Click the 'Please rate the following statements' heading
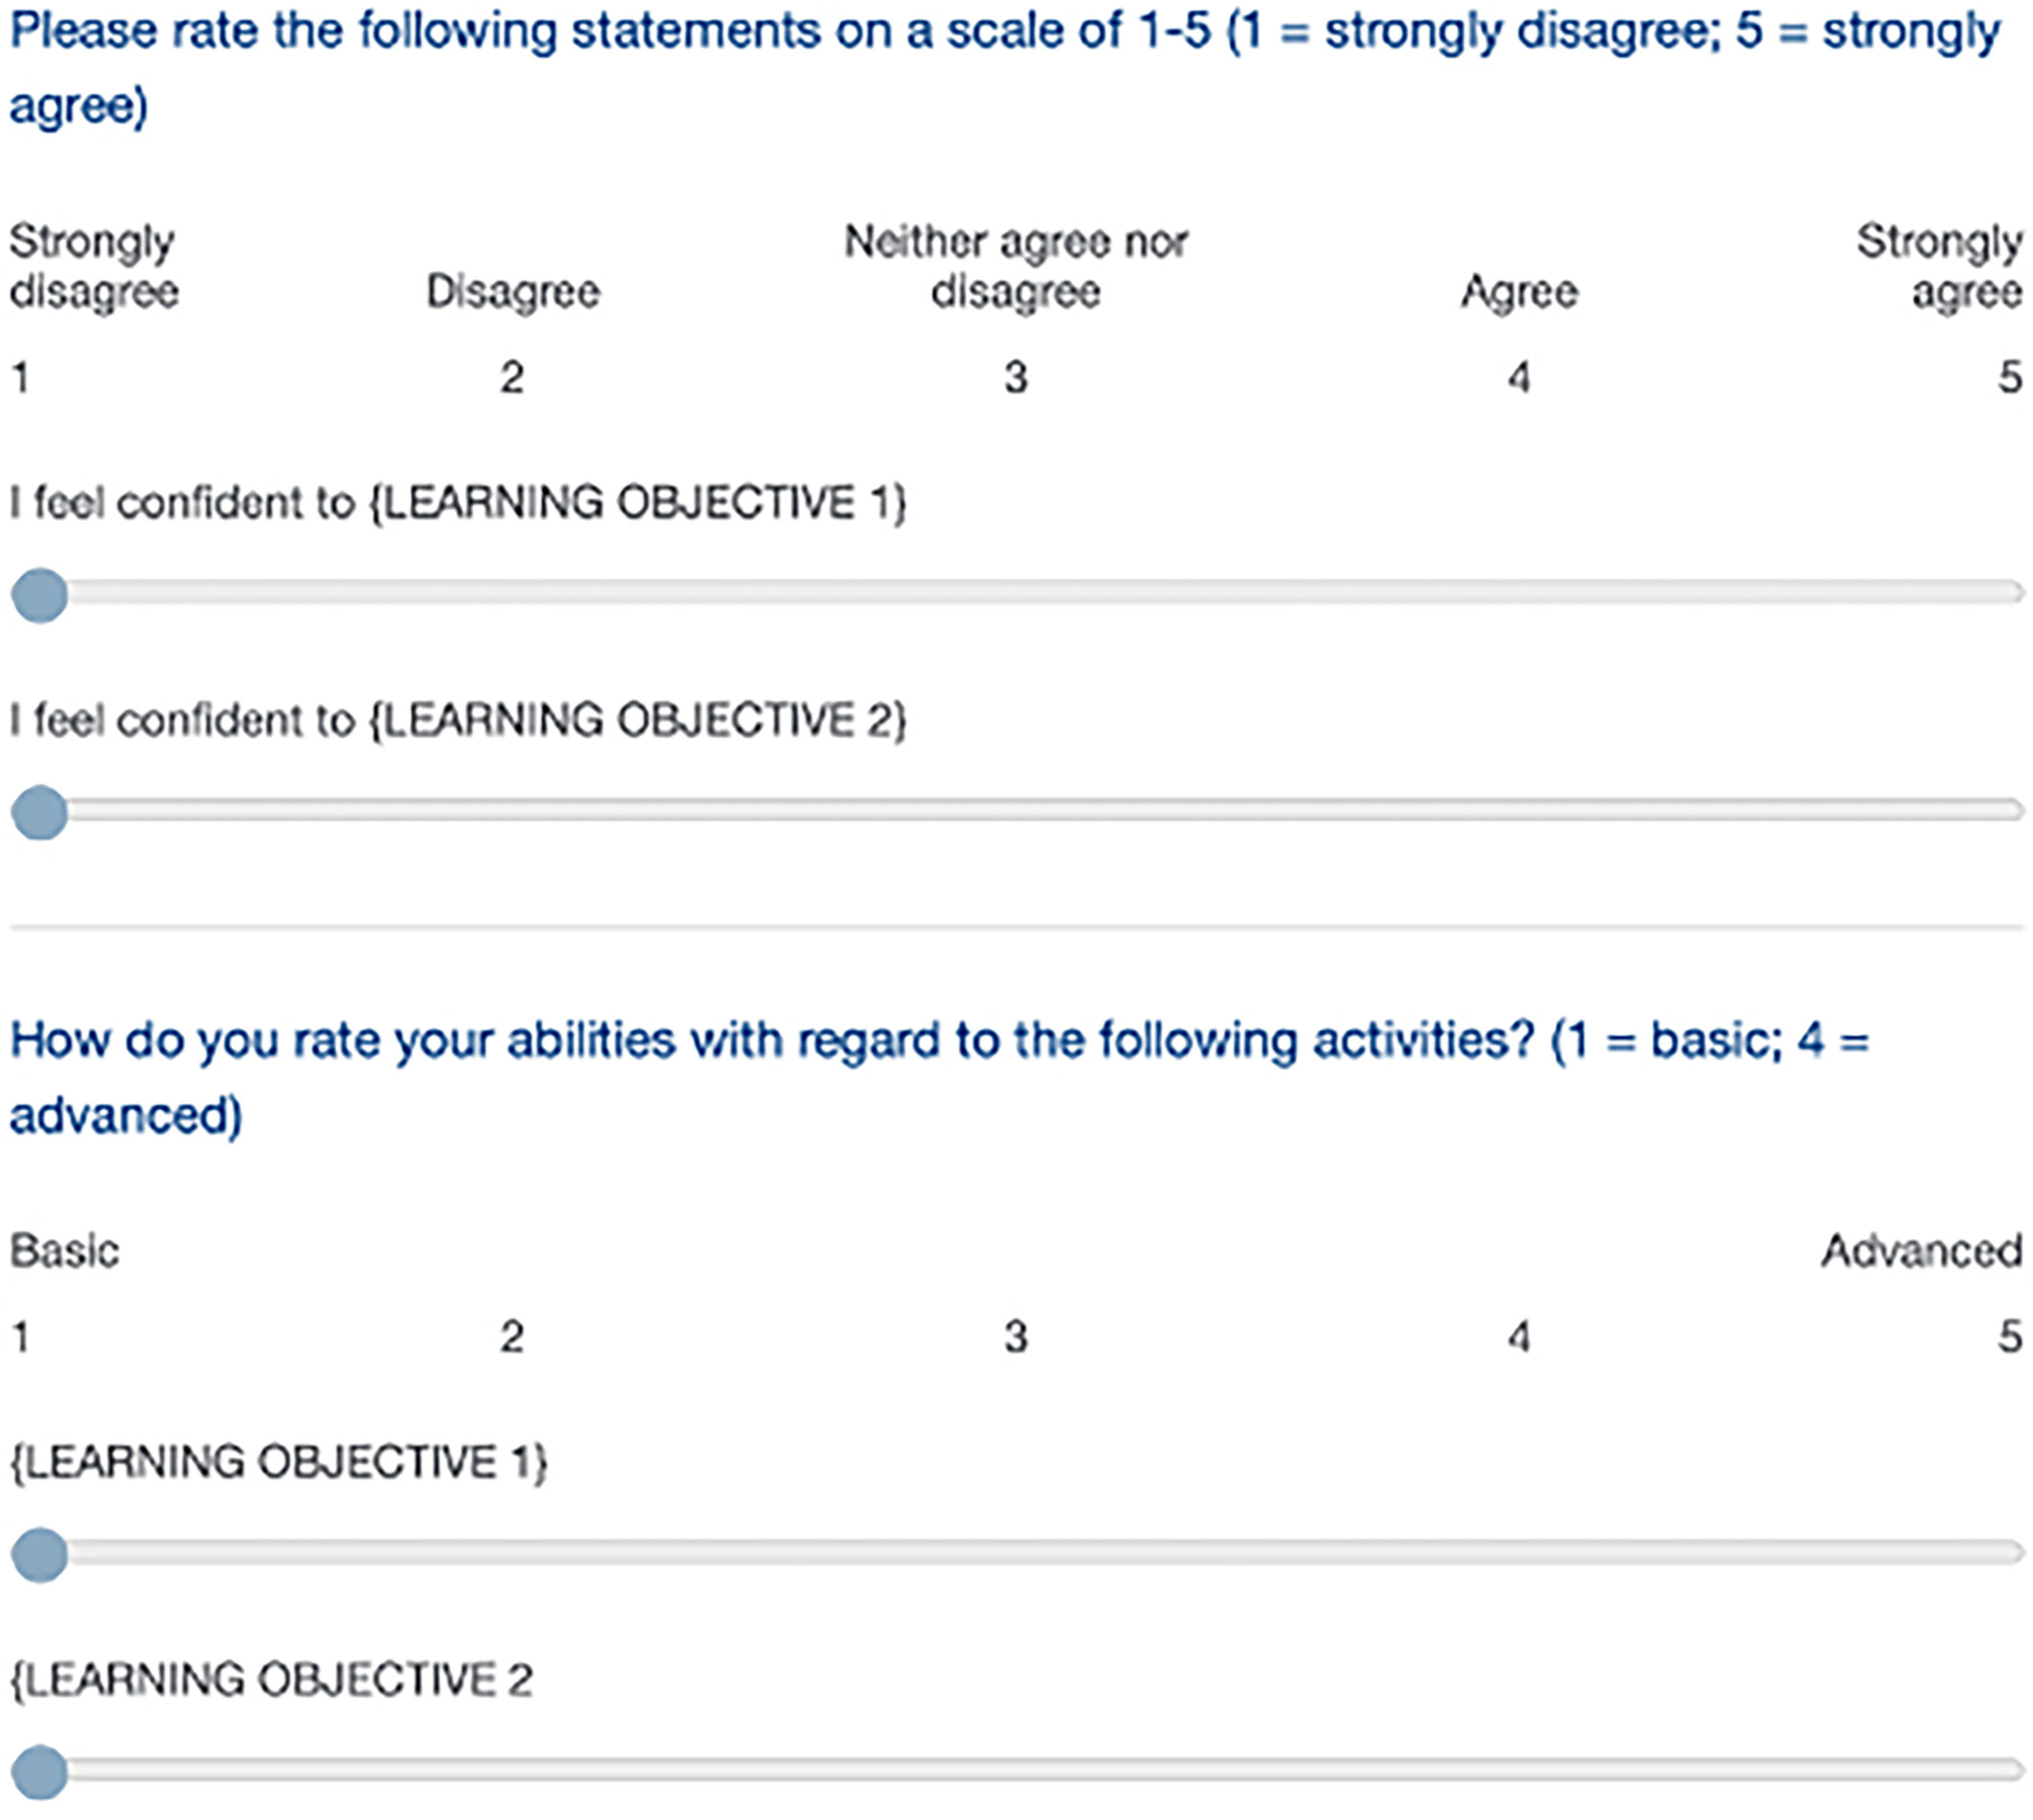This screenshot has height=1820, width=2033. (1005, 68)
